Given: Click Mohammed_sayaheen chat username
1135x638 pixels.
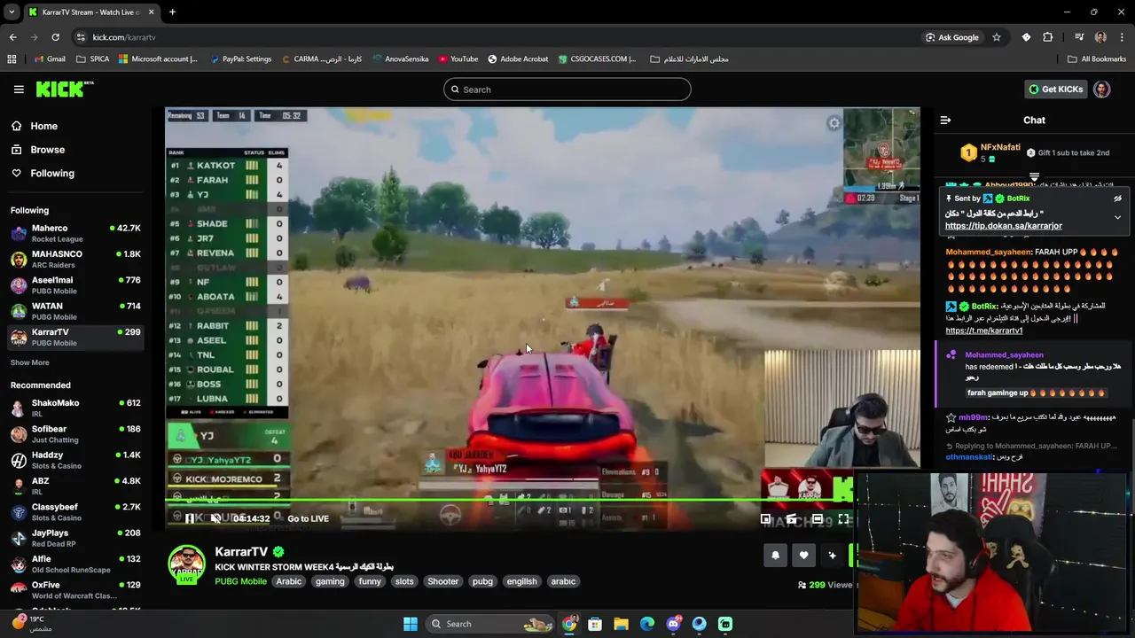Looking at the screenshot, I should 988,252.
